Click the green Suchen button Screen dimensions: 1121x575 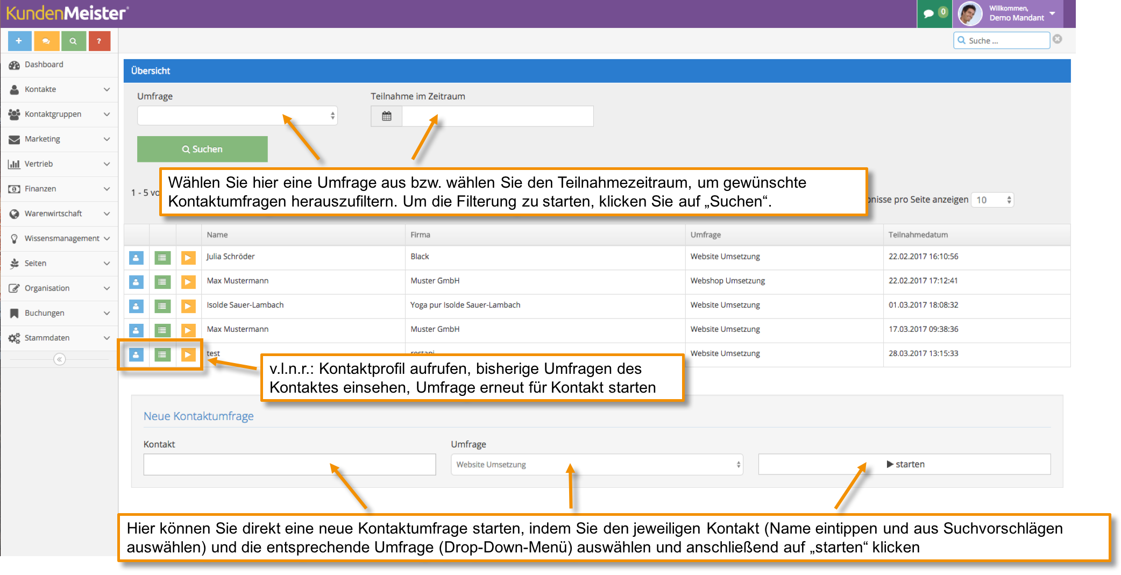click(x=202, y=149)
